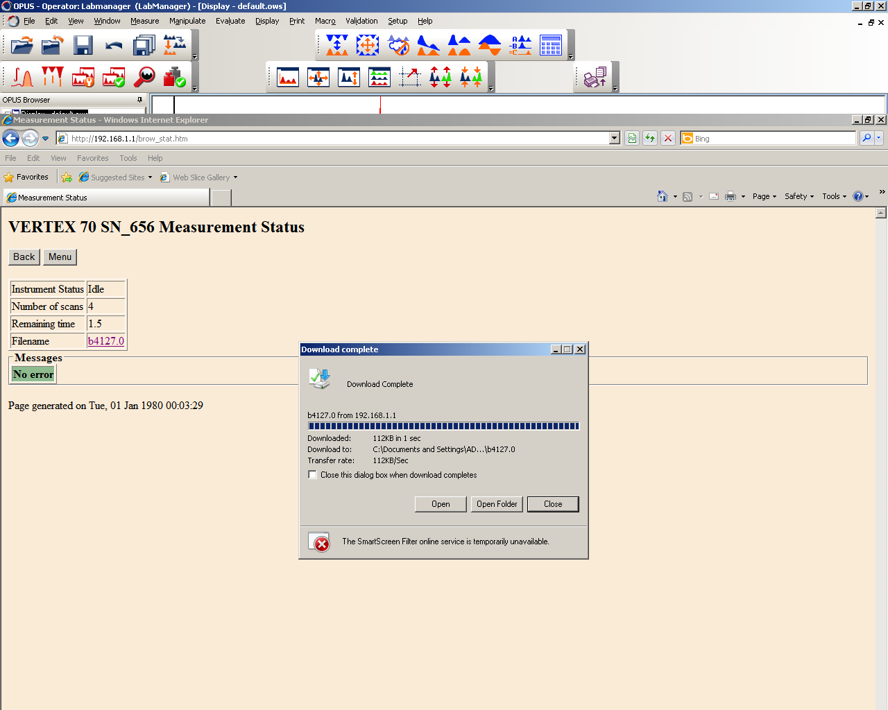This screenshot has height=710, width=888.
Task: Click the Undo arrow icon in OPUS toolbar
Action: point(114,46)
